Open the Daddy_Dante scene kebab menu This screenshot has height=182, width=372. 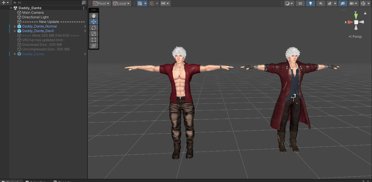coord(84,8)
